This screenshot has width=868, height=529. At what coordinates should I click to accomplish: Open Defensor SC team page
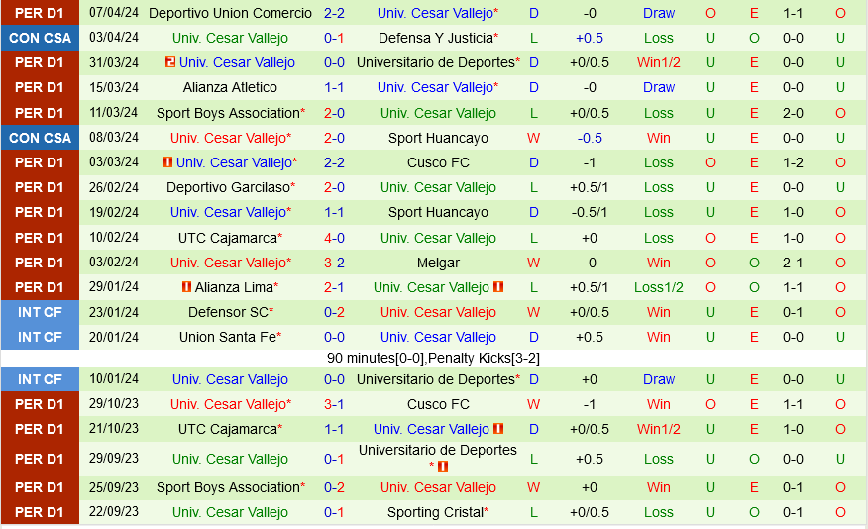click(x=228, y=312)
